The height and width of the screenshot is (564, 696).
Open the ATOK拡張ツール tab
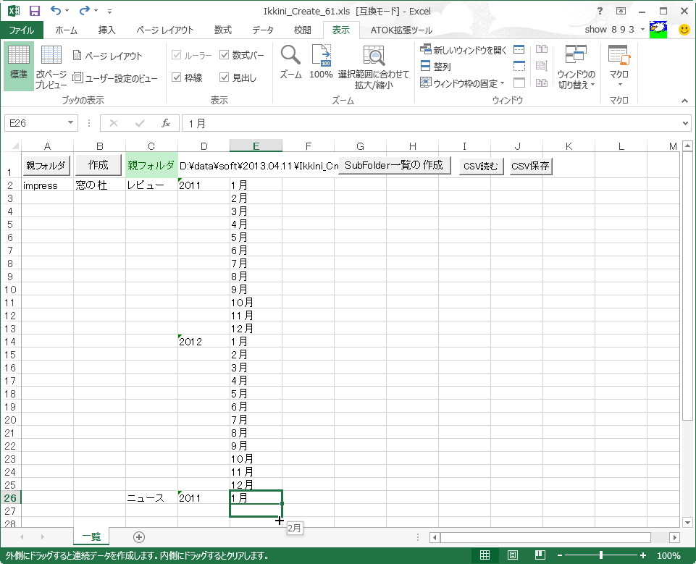(401, 30)
